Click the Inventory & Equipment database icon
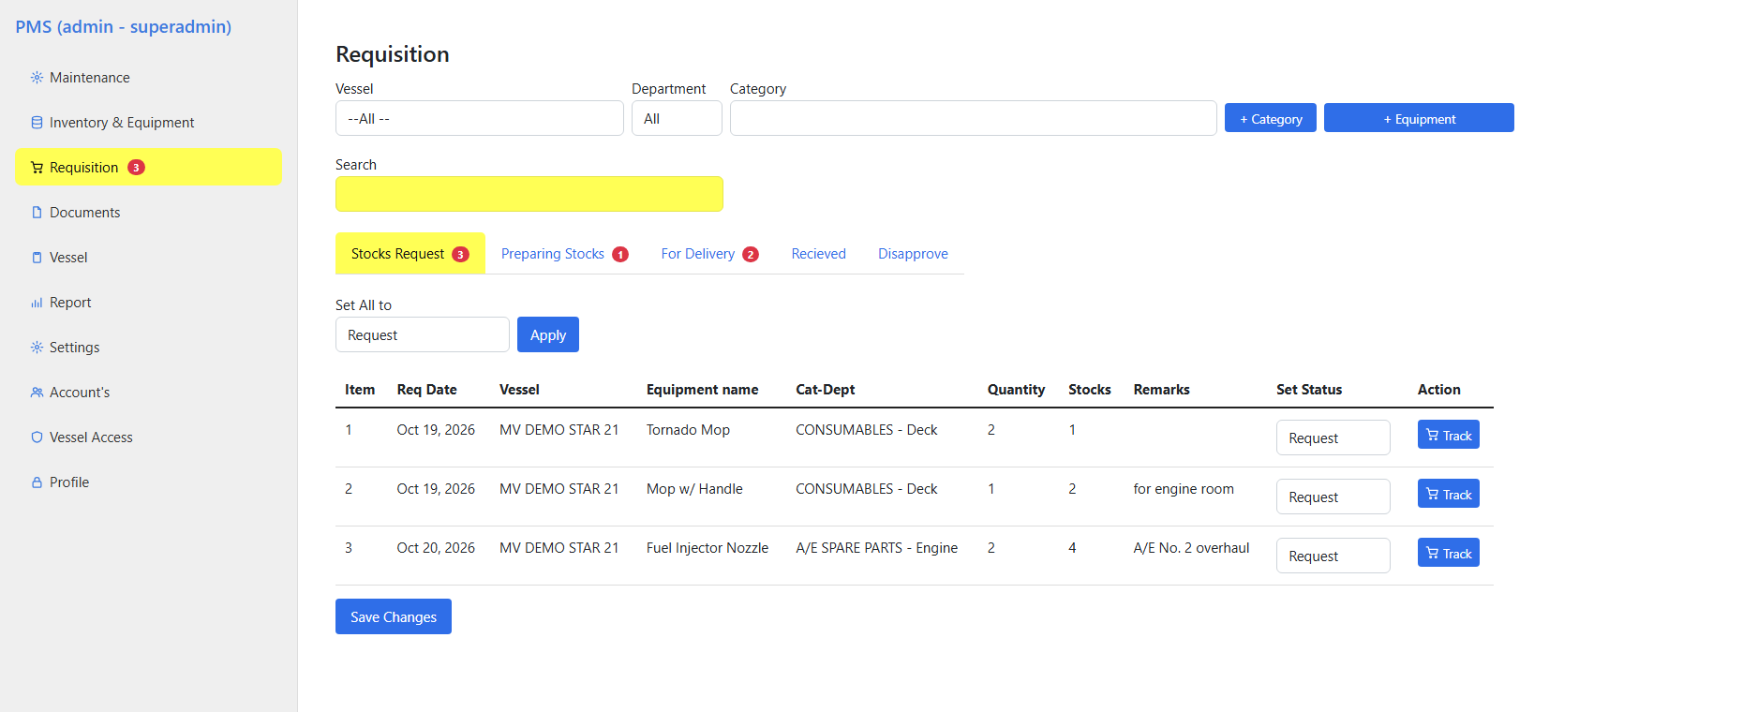This screenshot has height=712, width=1743. pyautogui.click(x=37, y=123)
